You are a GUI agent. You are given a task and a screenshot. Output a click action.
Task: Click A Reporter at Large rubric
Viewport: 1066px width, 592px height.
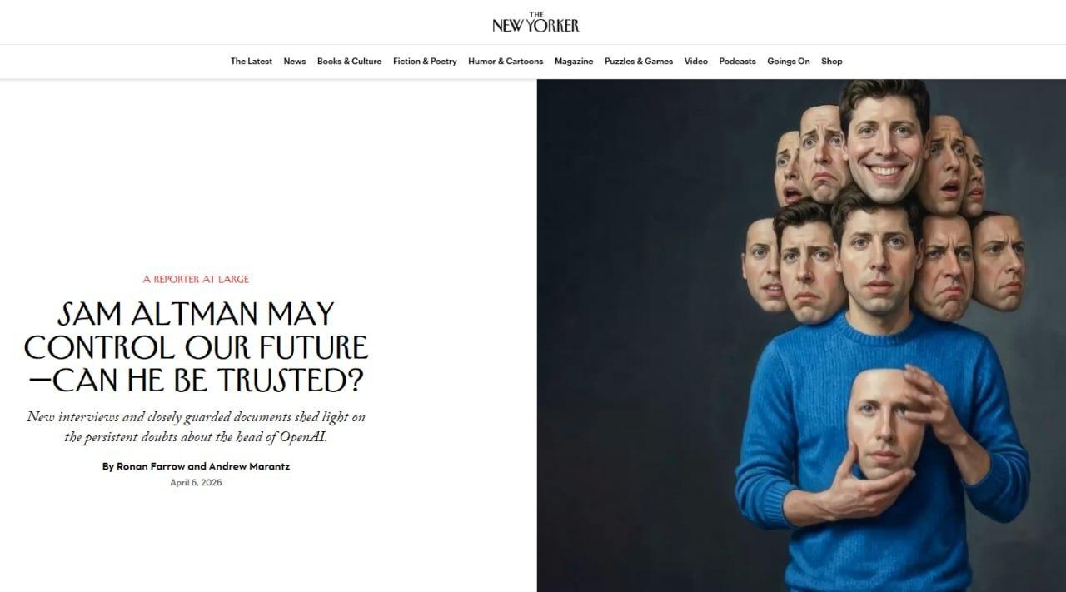point(196,279)
